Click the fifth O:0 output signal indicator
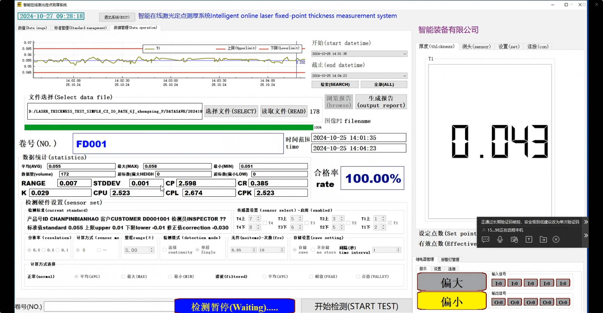 [563, 302]
